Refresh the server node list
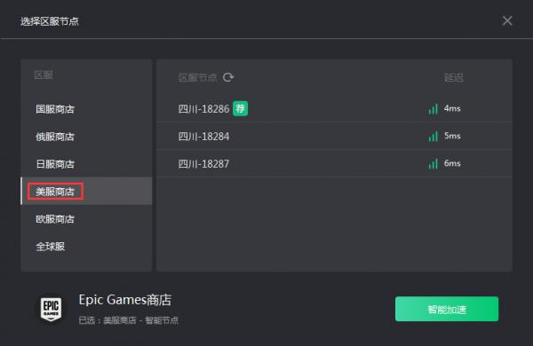This screenshot has width=533, height=346. (228, 77)
